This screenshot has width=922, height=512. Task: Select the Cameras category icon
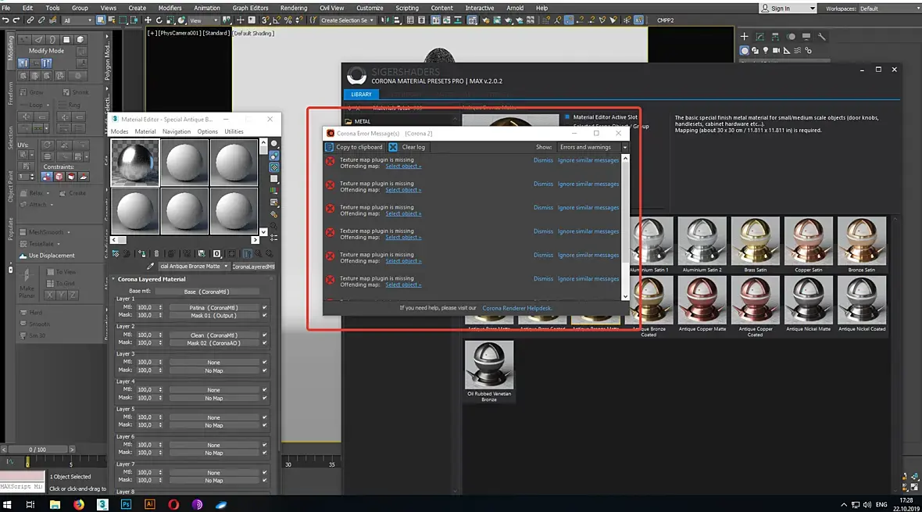(776, 51)
